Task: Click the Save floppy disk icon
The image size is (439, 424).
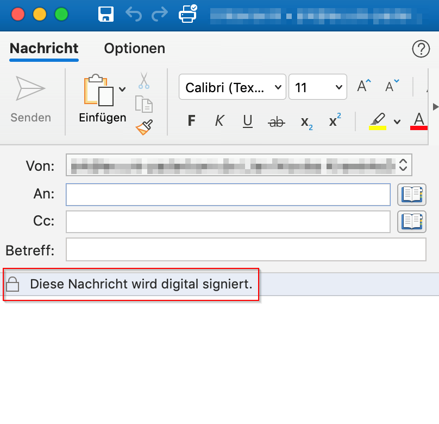Action: [106, 14]
